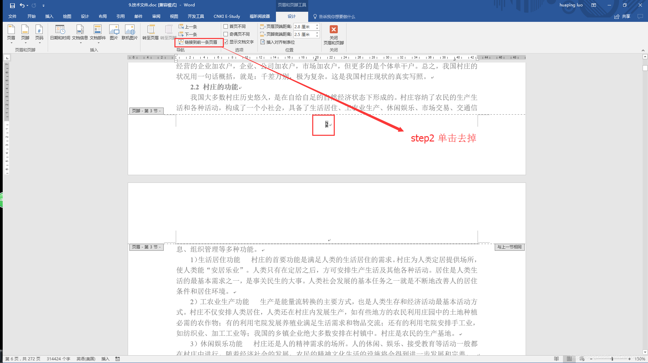Image resolution: width=648 pixels, height=363 pixels.
Task: Open the comments speech bubble icon
Action: (640, 16)
